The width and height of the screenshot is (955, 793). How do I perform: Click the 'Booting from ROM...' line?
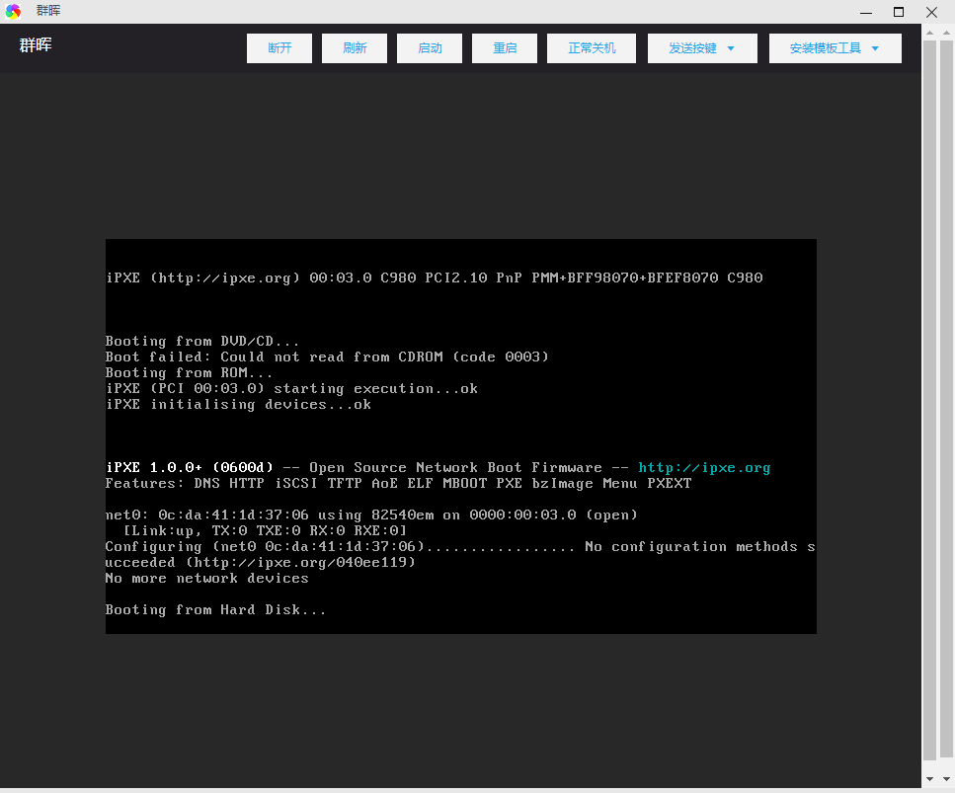point(189,372)
